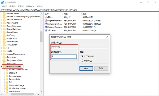Cancel the dialog with 取消 button
The height and width of the screenshot is (96, 159).
click(101, 68)
